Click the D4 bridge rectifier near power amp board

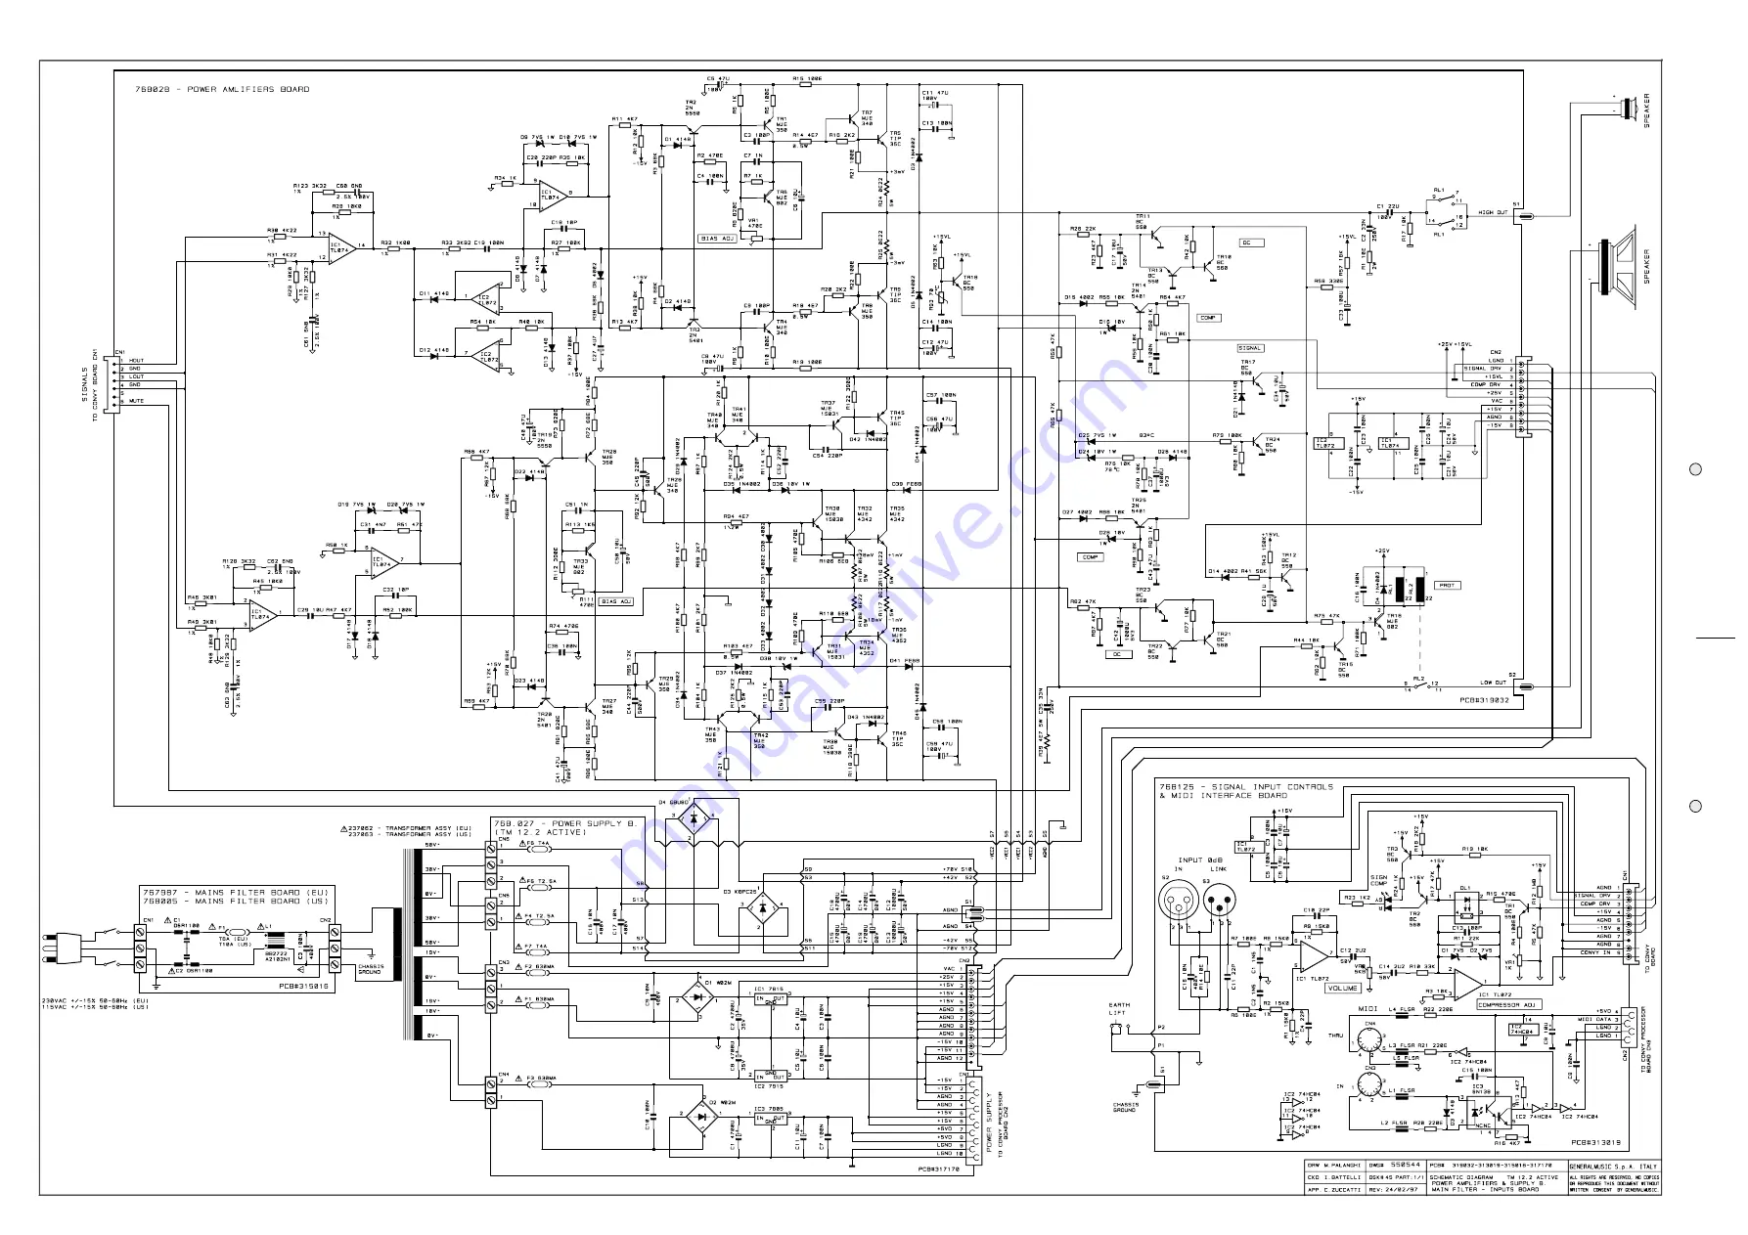[x=695, y=819]
